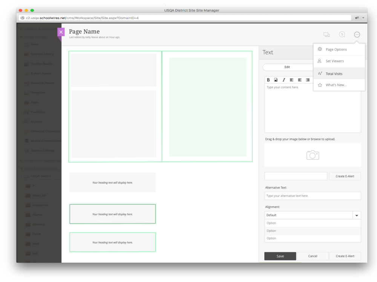
Task: Expand USERS & GROUPS sidebar section
Action: coord(21,29)
